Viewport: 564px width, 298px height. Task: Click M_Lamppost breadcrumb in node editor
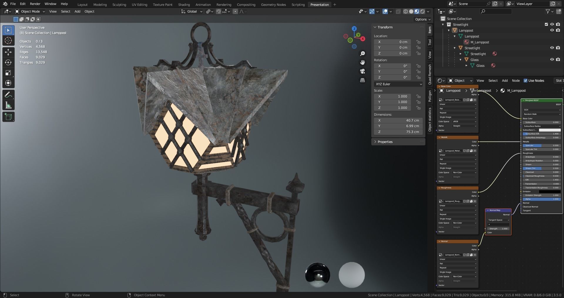pyautogui.click(x=516, y=91)
